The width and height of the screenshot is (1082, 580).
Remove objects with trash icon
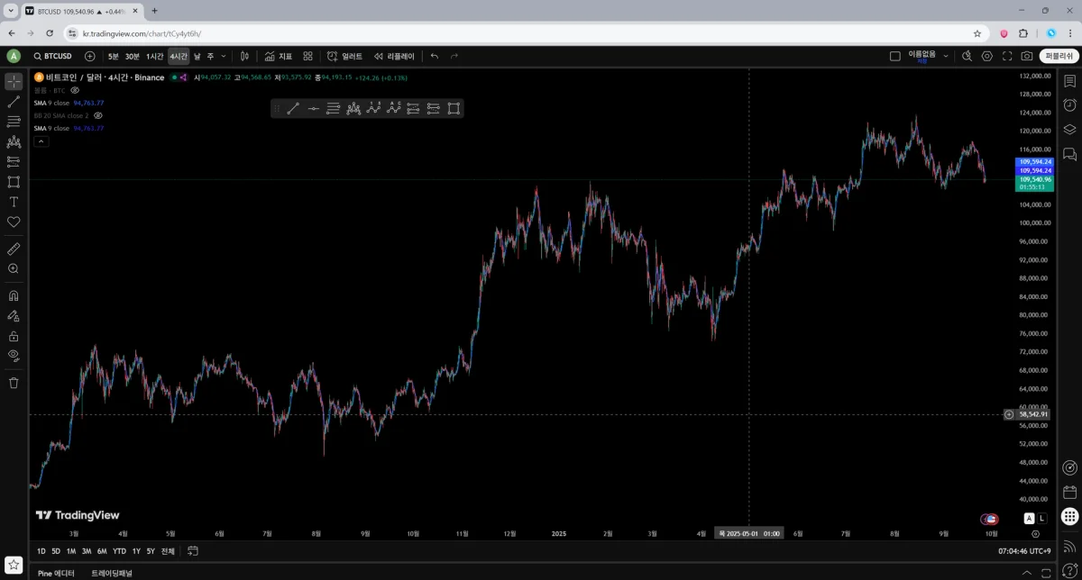pos(14,383)
